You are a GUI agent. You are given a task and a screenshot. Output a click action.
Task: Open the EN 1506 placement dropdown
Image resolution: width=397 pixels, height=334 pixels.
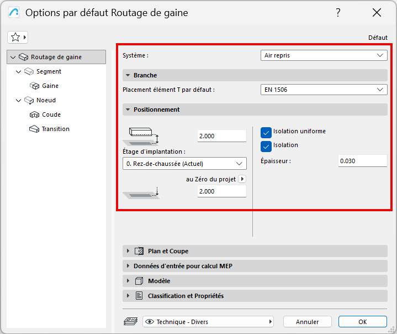click(324, 90)
